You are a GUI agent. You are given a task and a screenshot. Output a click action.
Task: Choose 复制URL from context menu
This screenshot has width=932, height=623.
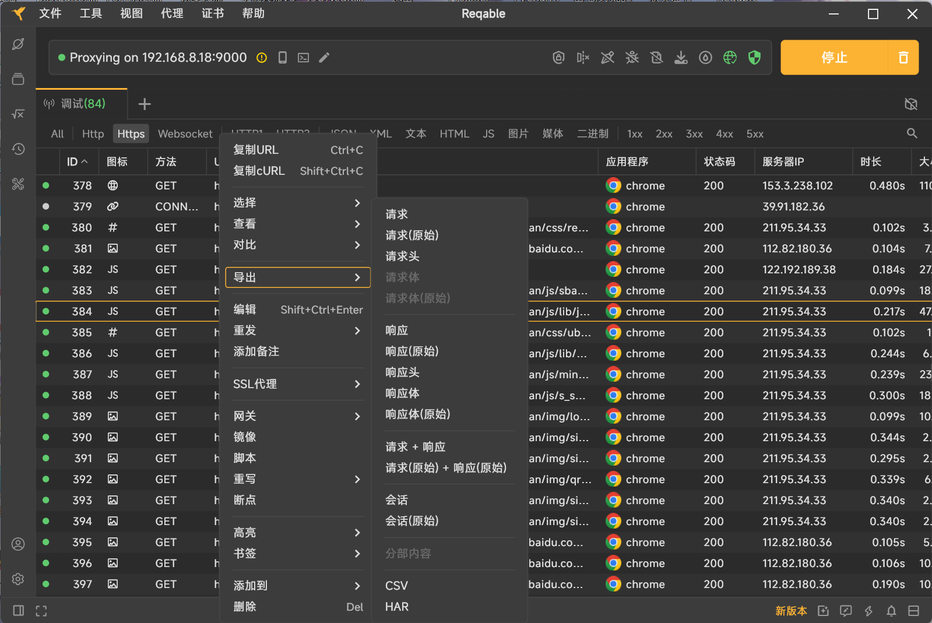pyautogui.click(x=298, y=150)
